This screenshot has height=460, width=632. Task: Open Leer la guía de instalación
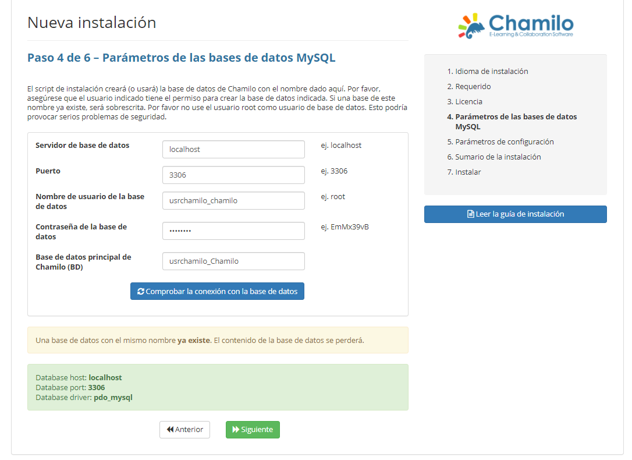[515, 214]
